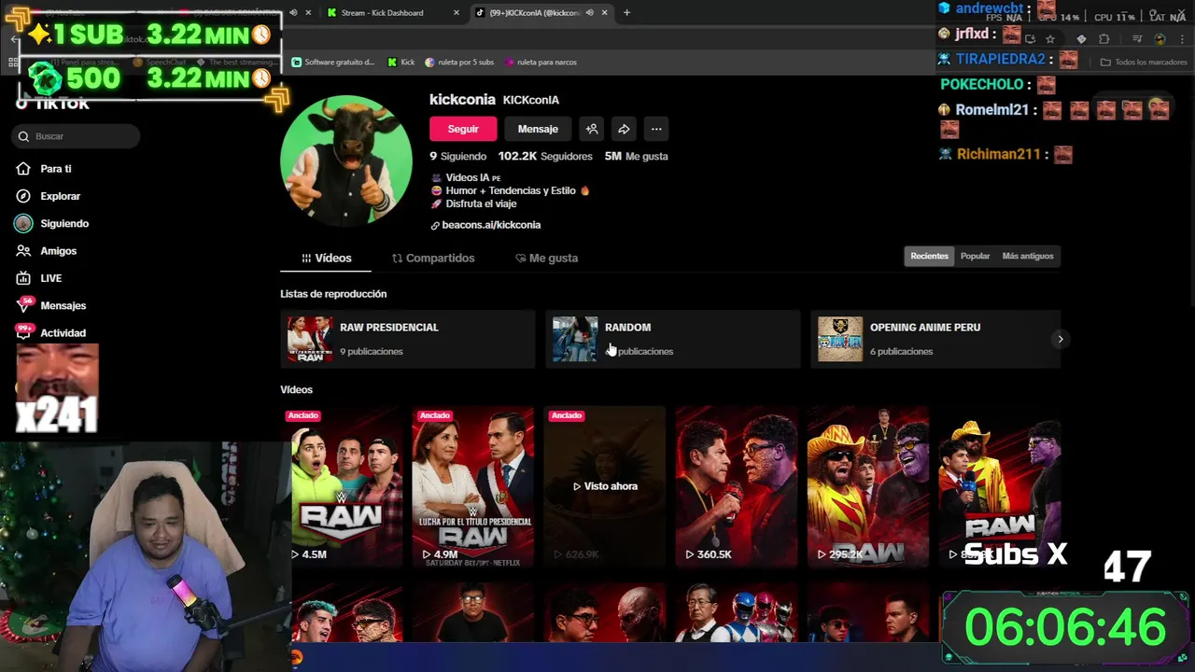Screen dimensions: 1195x672
Task: Select the Vídeos tab
Action: (x=326, y=258)
